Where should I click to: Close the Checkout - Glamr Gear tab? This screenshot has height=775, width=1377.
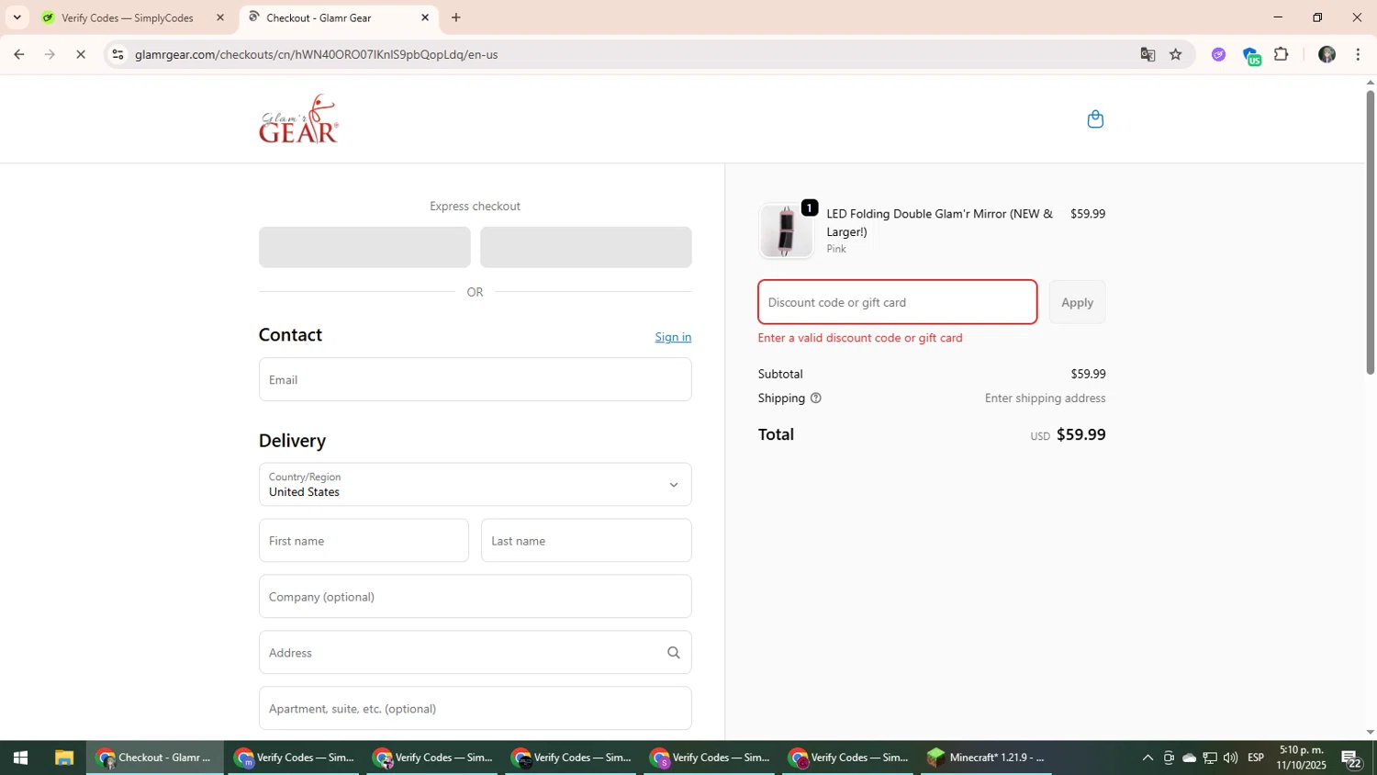425,17
